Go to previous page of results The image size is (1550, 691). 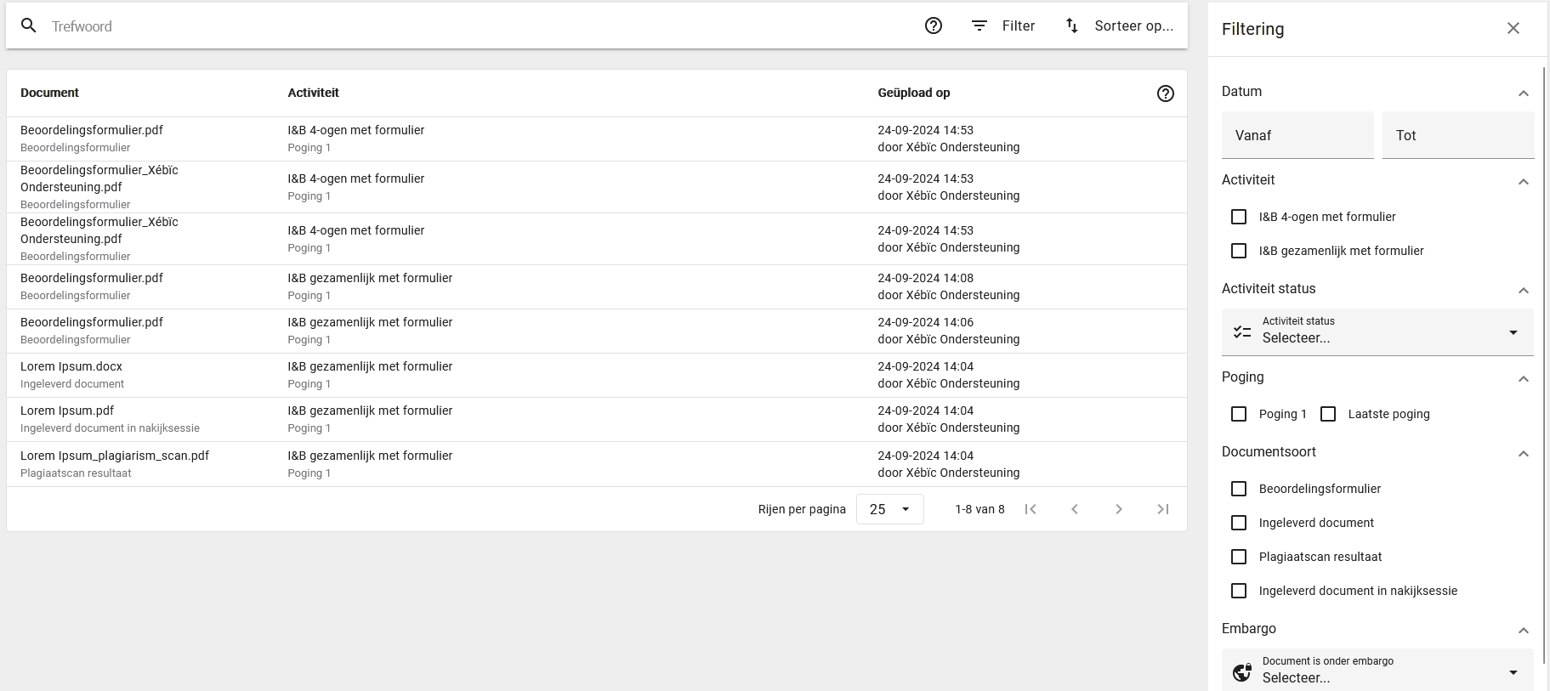pos(1075,509)
